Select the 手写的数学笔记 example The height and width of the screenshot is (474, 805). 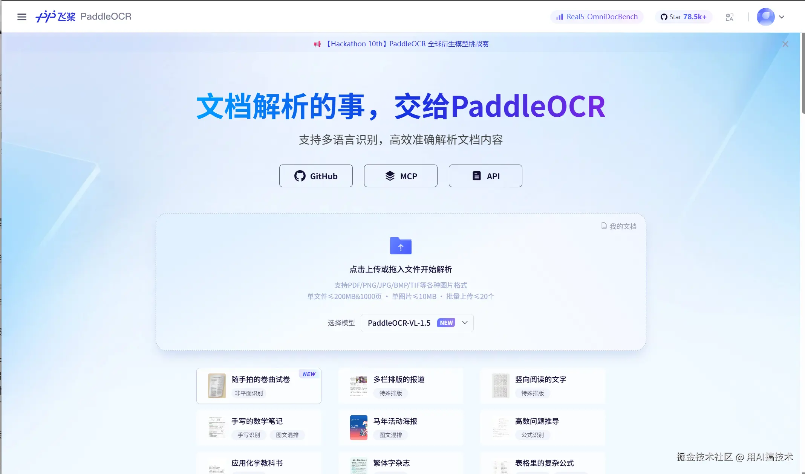click(x=259, y=428)
